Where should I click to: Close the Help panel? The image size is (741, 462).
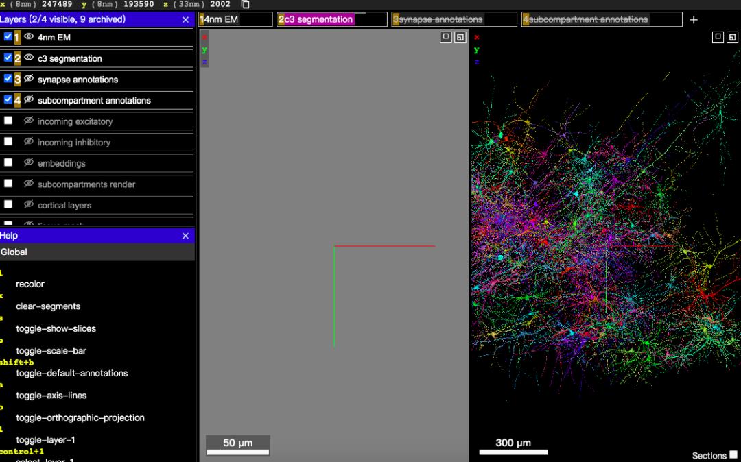(x=185, y=236)
